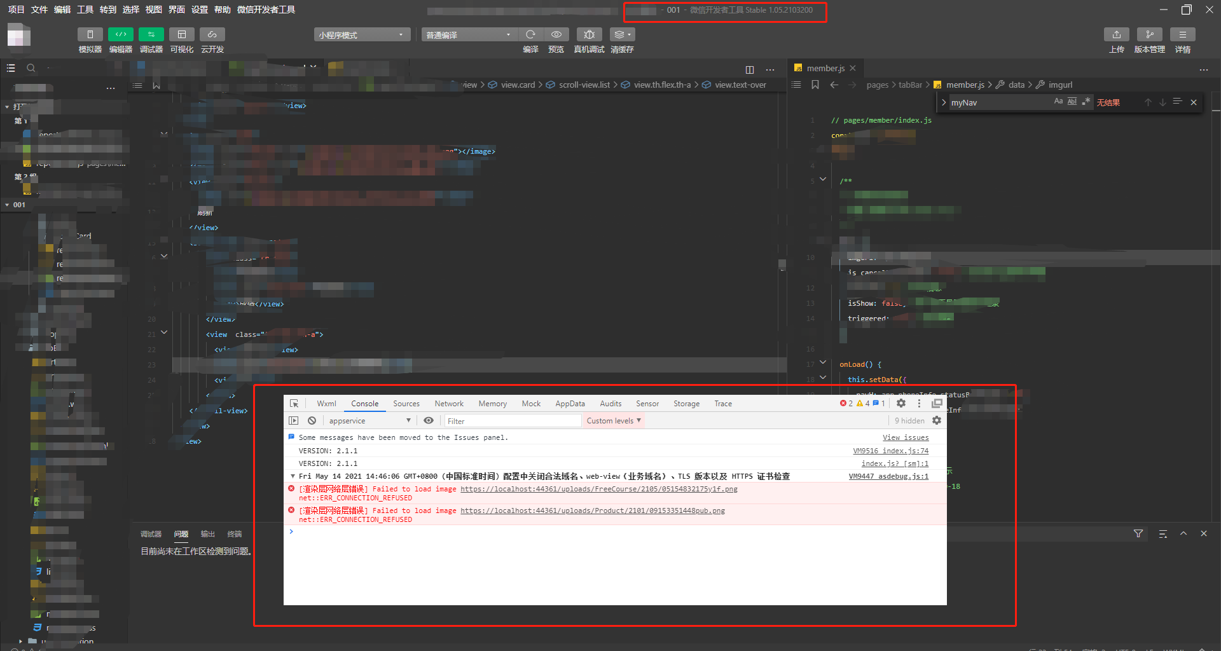
Task: Filter the problems panel
Action: [1138, 534]
